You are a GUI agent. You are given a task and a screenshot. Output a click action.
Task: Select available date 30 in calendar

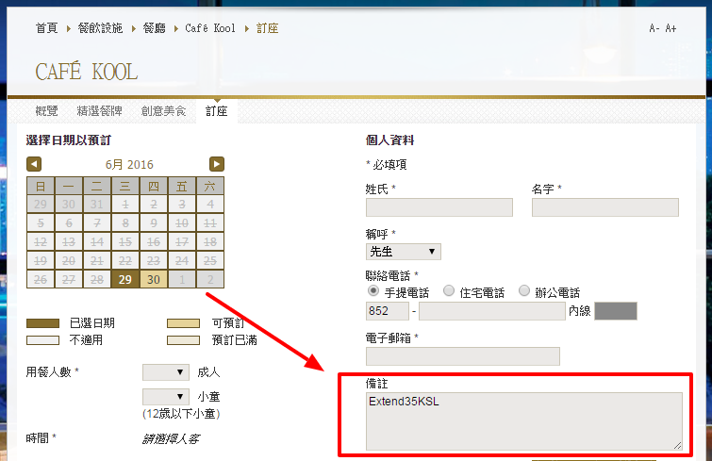(154, 279)
